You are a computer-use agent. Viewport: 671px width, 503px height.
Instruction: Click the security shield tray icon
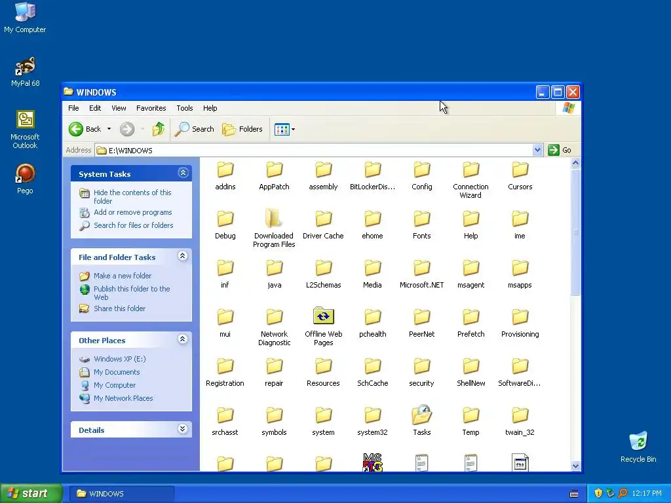point(598,494)
